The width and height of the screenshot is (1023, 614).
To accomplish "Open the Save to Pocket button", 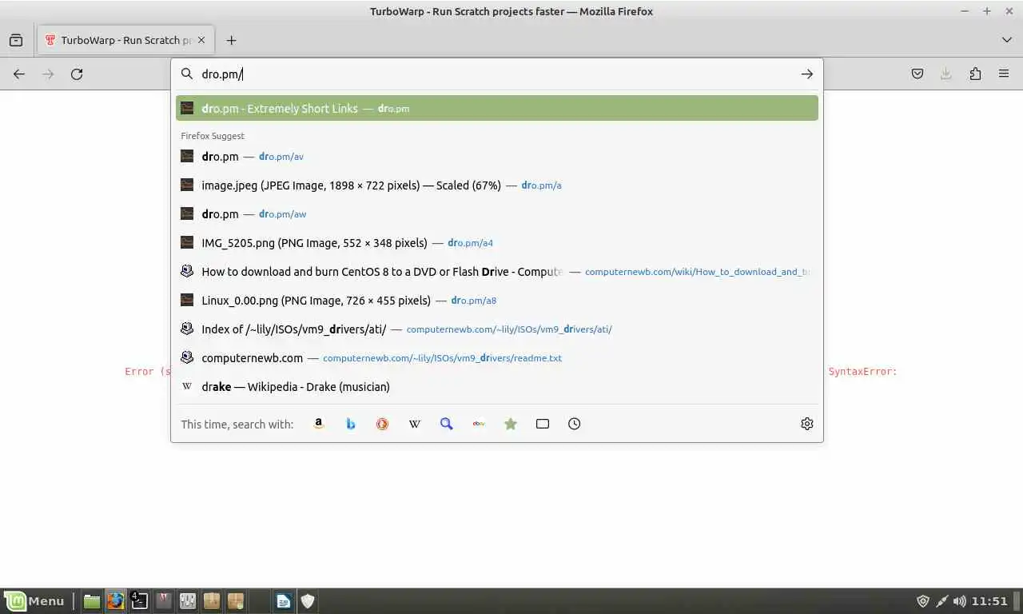I will tap(918, 74).
